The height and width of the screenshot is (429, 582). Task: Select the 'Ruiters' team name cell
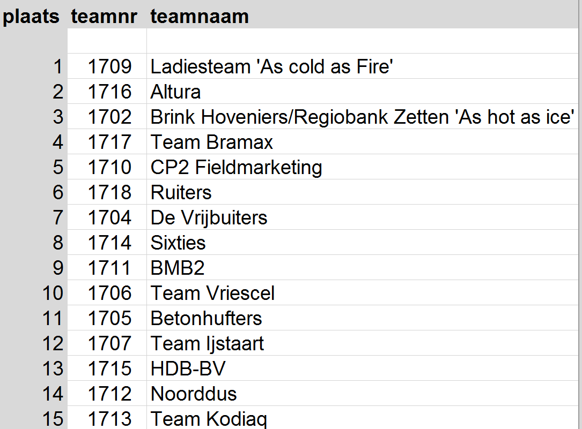[181, 192]
